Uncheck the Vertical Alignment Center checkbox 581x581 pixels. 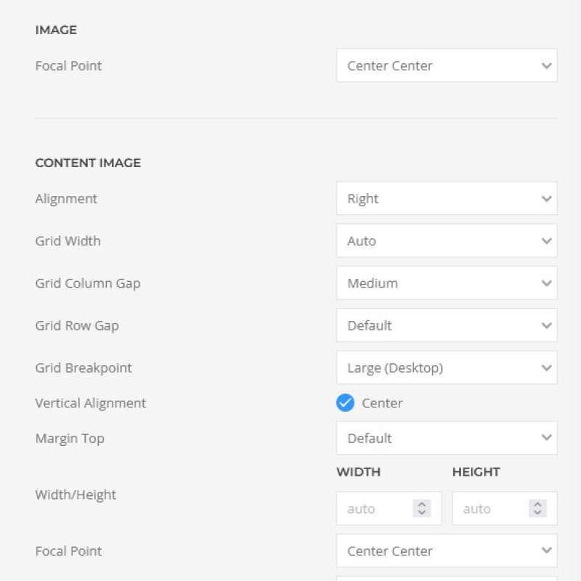[x=345, y=403]
